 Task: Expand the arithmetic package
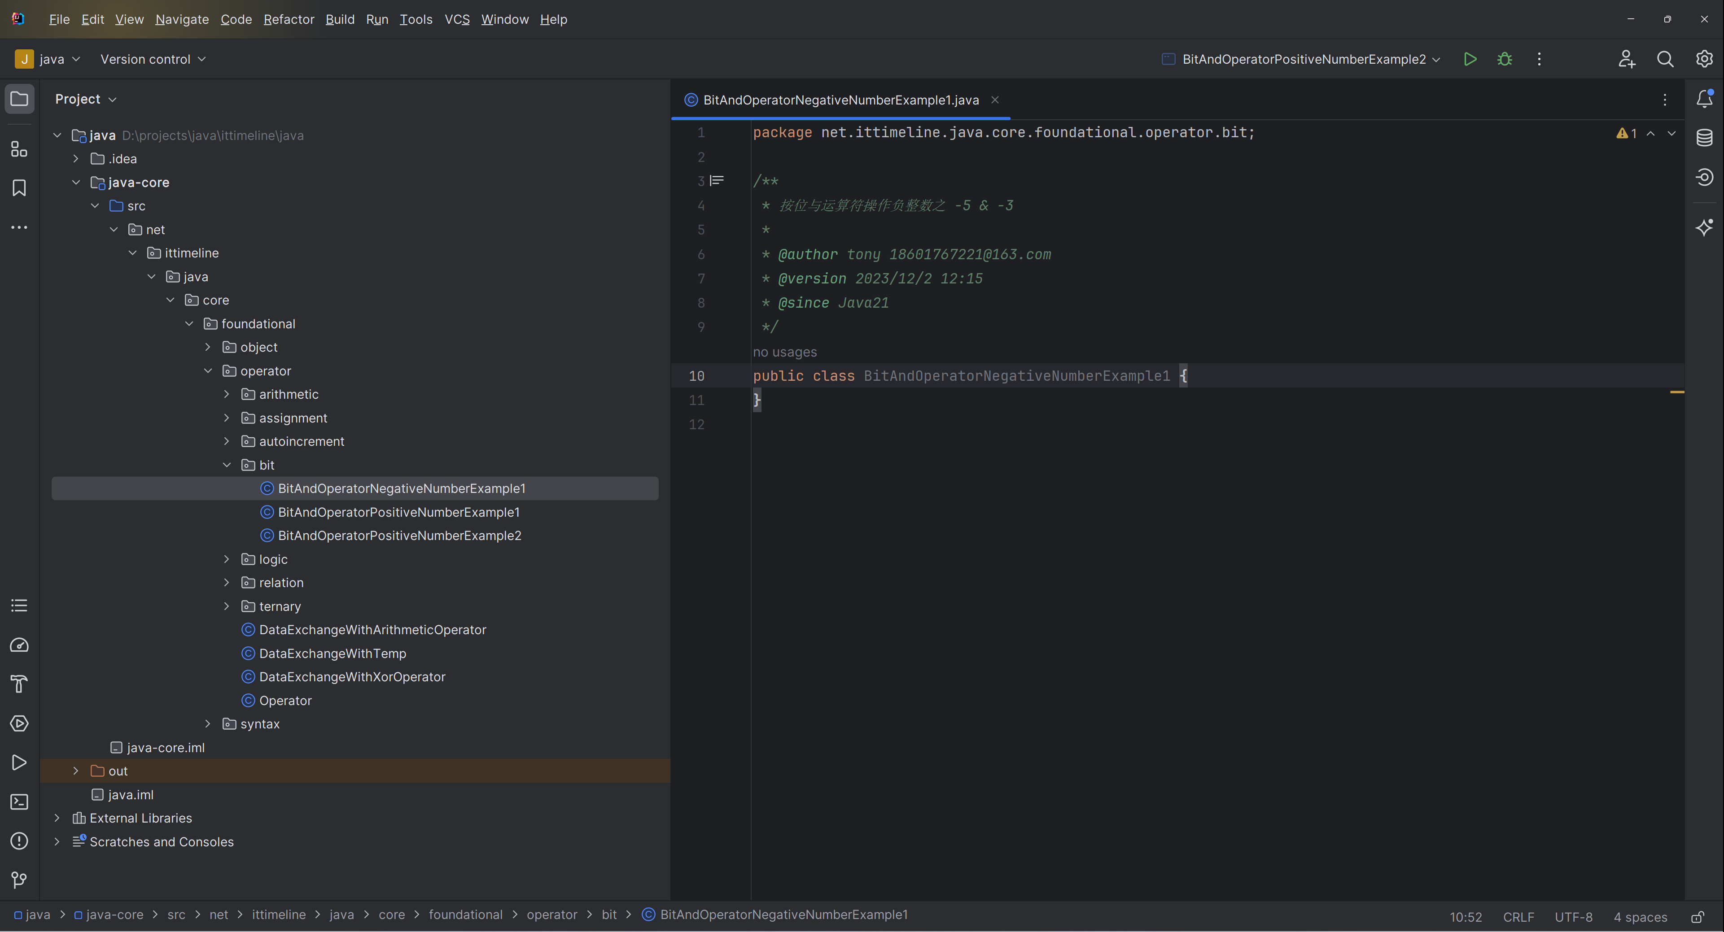click(226, 394)
